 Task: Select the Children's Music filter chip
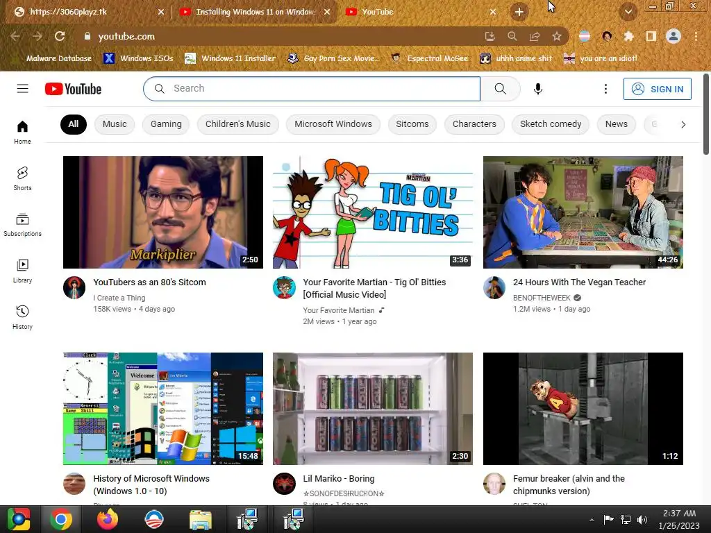pos(238,124)
